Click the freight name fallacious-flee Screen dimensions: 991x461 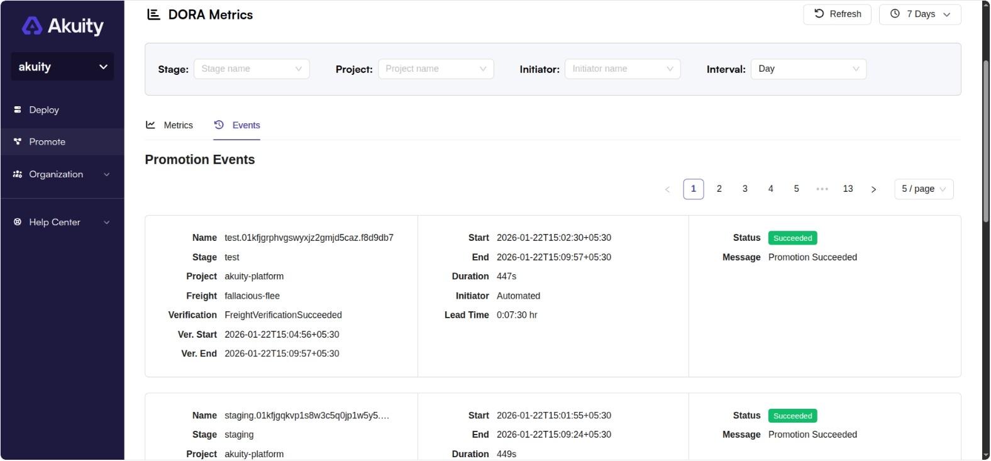[x=252, y=296]
